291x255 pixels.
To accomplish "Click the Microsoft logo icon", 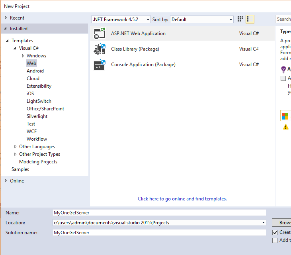I will [285, 116].
